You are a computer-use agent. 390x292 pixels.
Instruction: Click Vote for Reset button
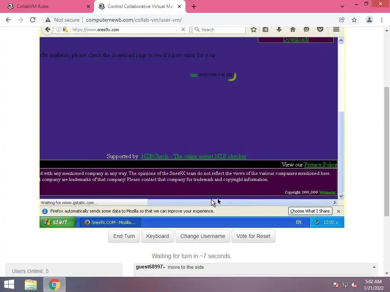253,236
